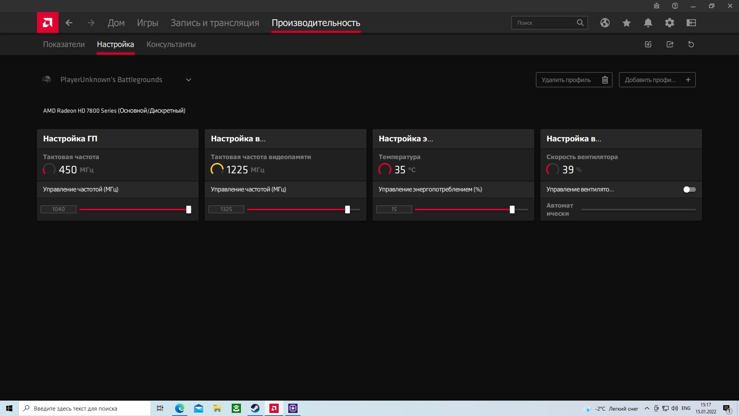
Task: Open the Игры menu tab
Action: tap(147, 23)
